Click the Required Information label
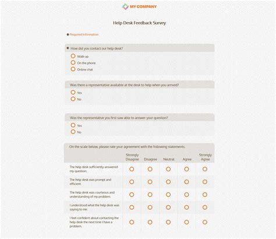This screenshot has width=276, height=239. pos(84,34)
